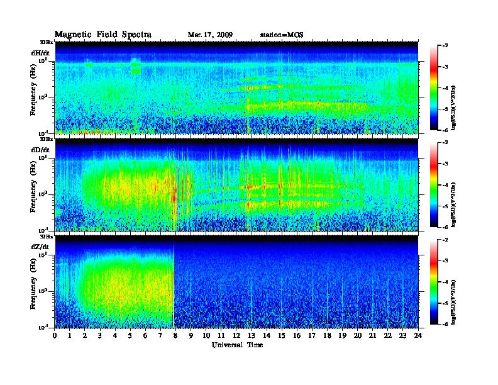Select the date text "Mar. 17, 2009"
The height and width of the screenshot is (385, 498).
tap(210, 35)
